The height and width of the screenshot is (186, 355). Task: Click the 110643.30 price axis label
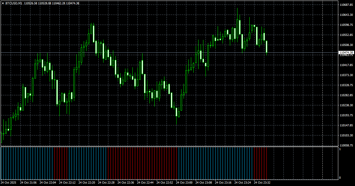click(346, 15)
